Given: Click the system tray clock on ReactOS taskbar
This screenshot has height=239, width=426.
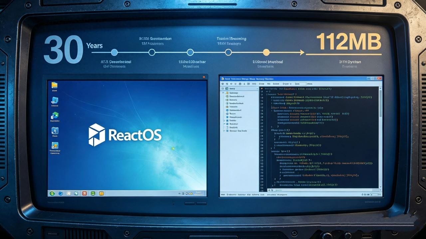Looking at the screenshot, I should (199, 193).
